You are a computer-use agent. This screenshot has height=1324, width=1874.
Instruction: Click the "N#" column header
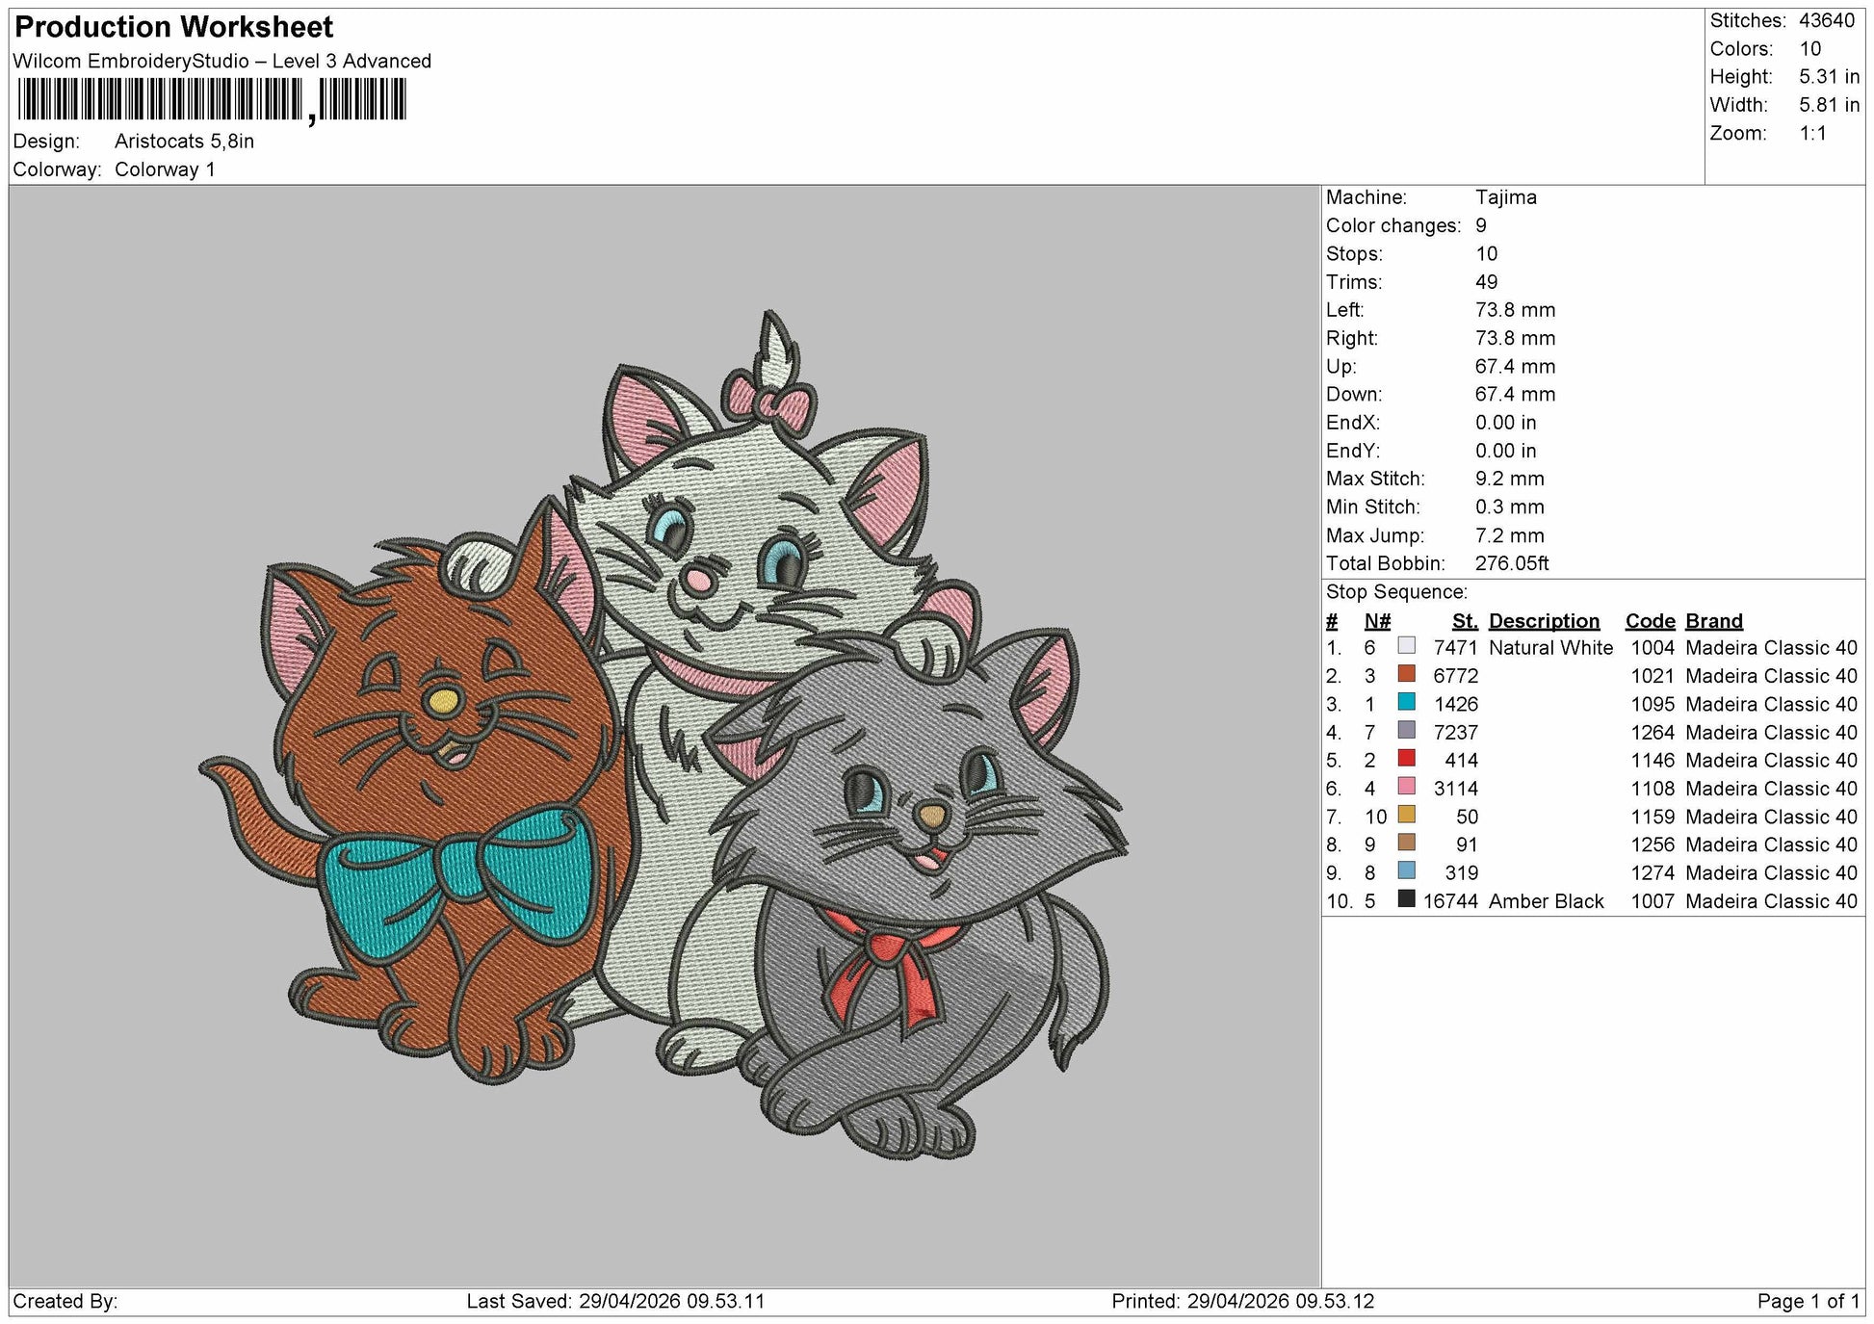pos(1377,621)
